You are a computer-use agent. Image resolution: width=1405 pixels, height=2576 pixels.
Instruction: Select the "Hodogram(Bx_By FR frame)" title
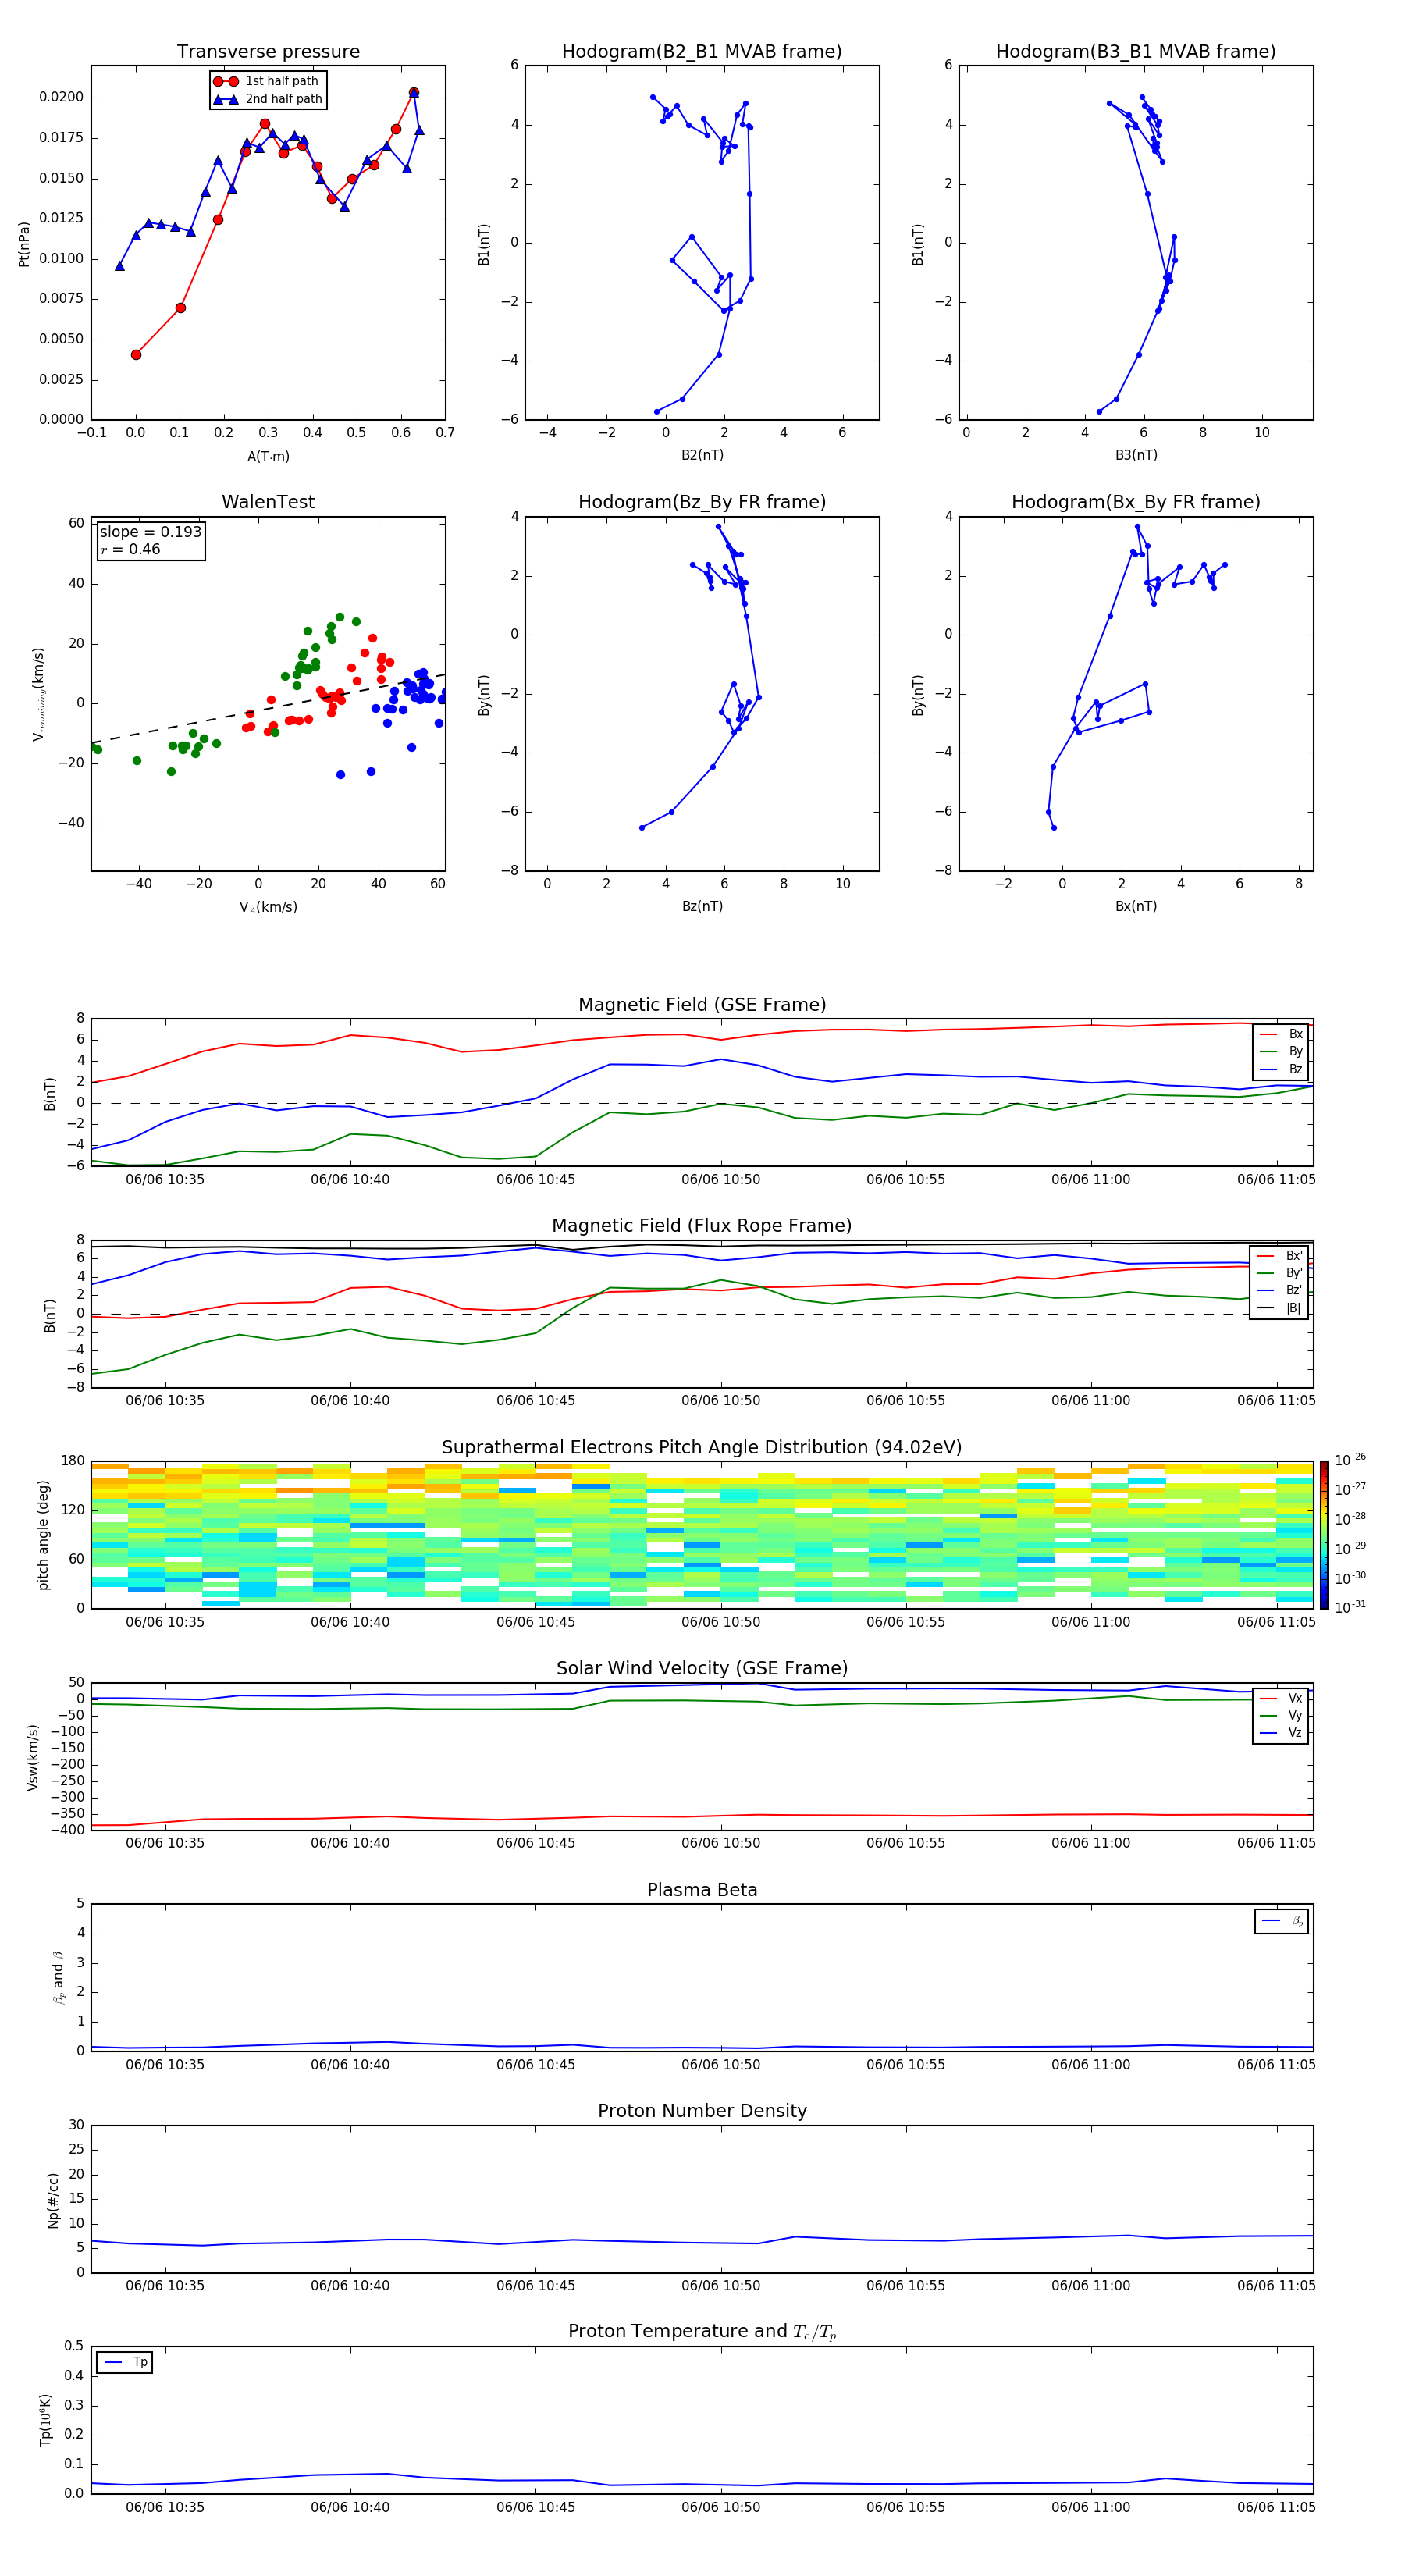[1136, 502]
